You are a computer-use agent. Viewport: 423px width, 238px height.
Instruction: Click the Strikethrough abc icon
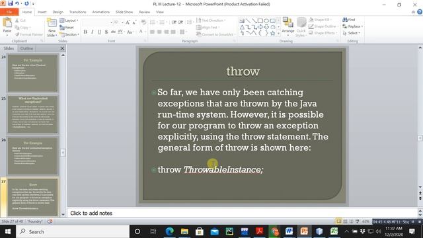pos(113,32)
